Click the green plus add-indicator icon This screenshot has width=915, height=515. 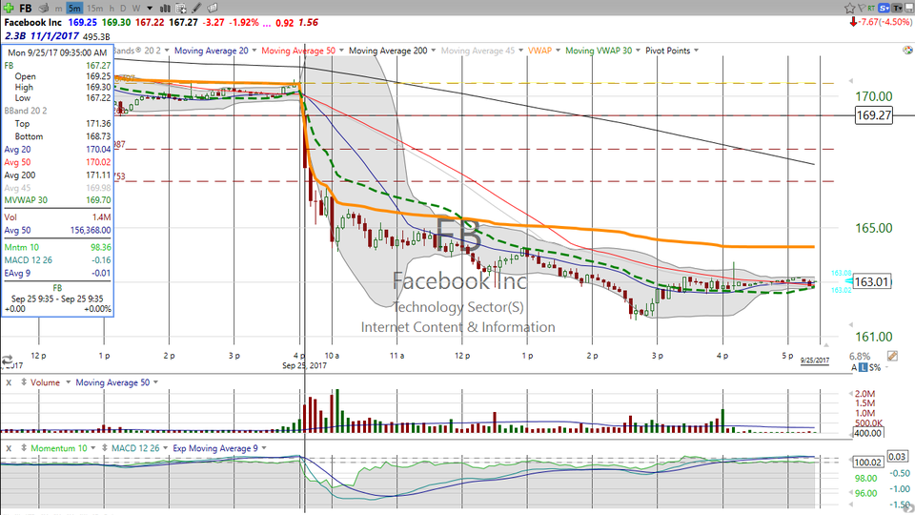pos(9,8)
